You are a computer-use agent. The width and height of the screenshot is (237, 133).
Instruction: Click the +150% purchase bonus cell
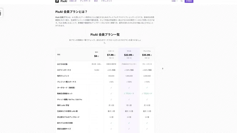coord(147,82)
